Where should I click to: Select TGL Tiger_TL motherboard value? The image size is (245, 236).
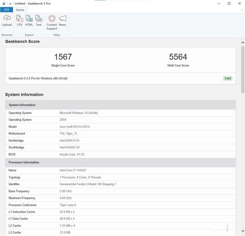click(x=69, y=133)
